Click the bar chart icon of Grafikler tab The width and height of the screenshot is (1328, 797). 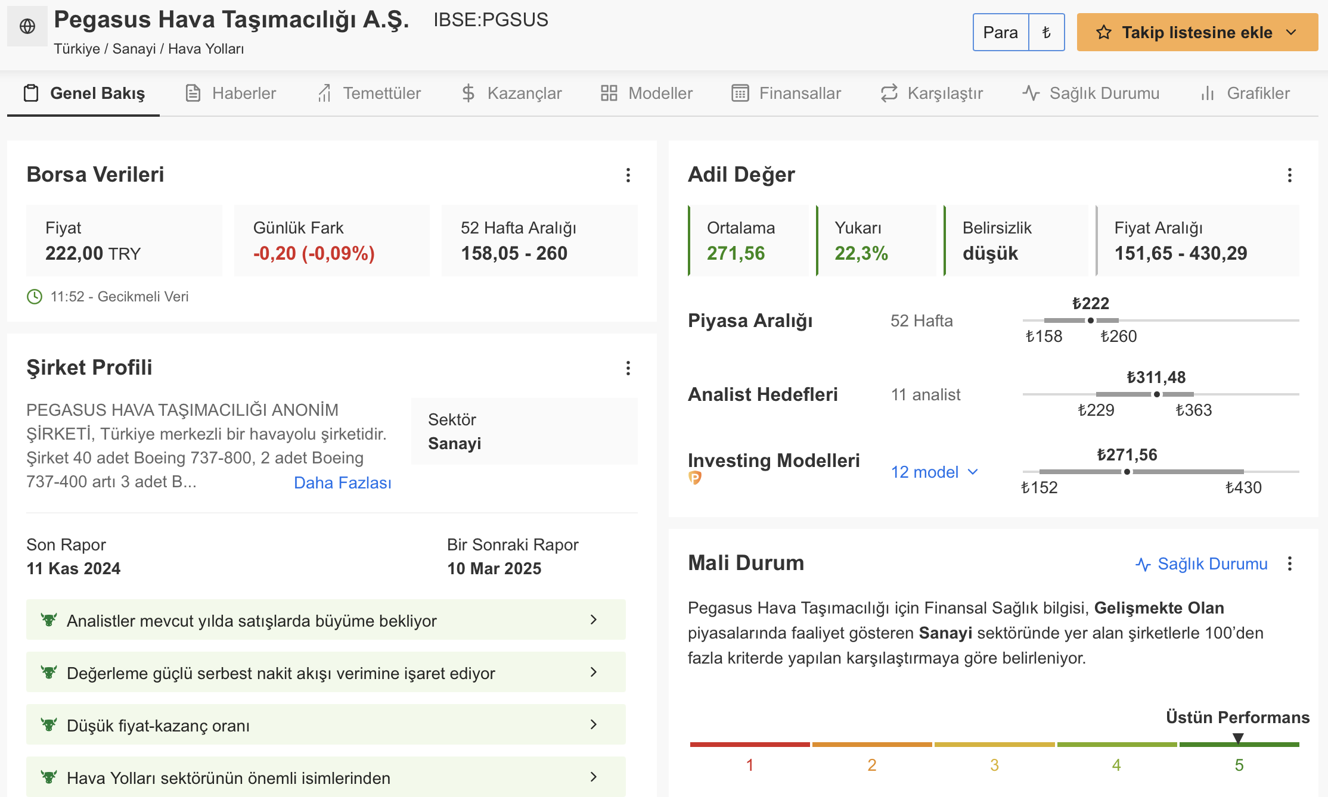click(x=1208, y=93)
